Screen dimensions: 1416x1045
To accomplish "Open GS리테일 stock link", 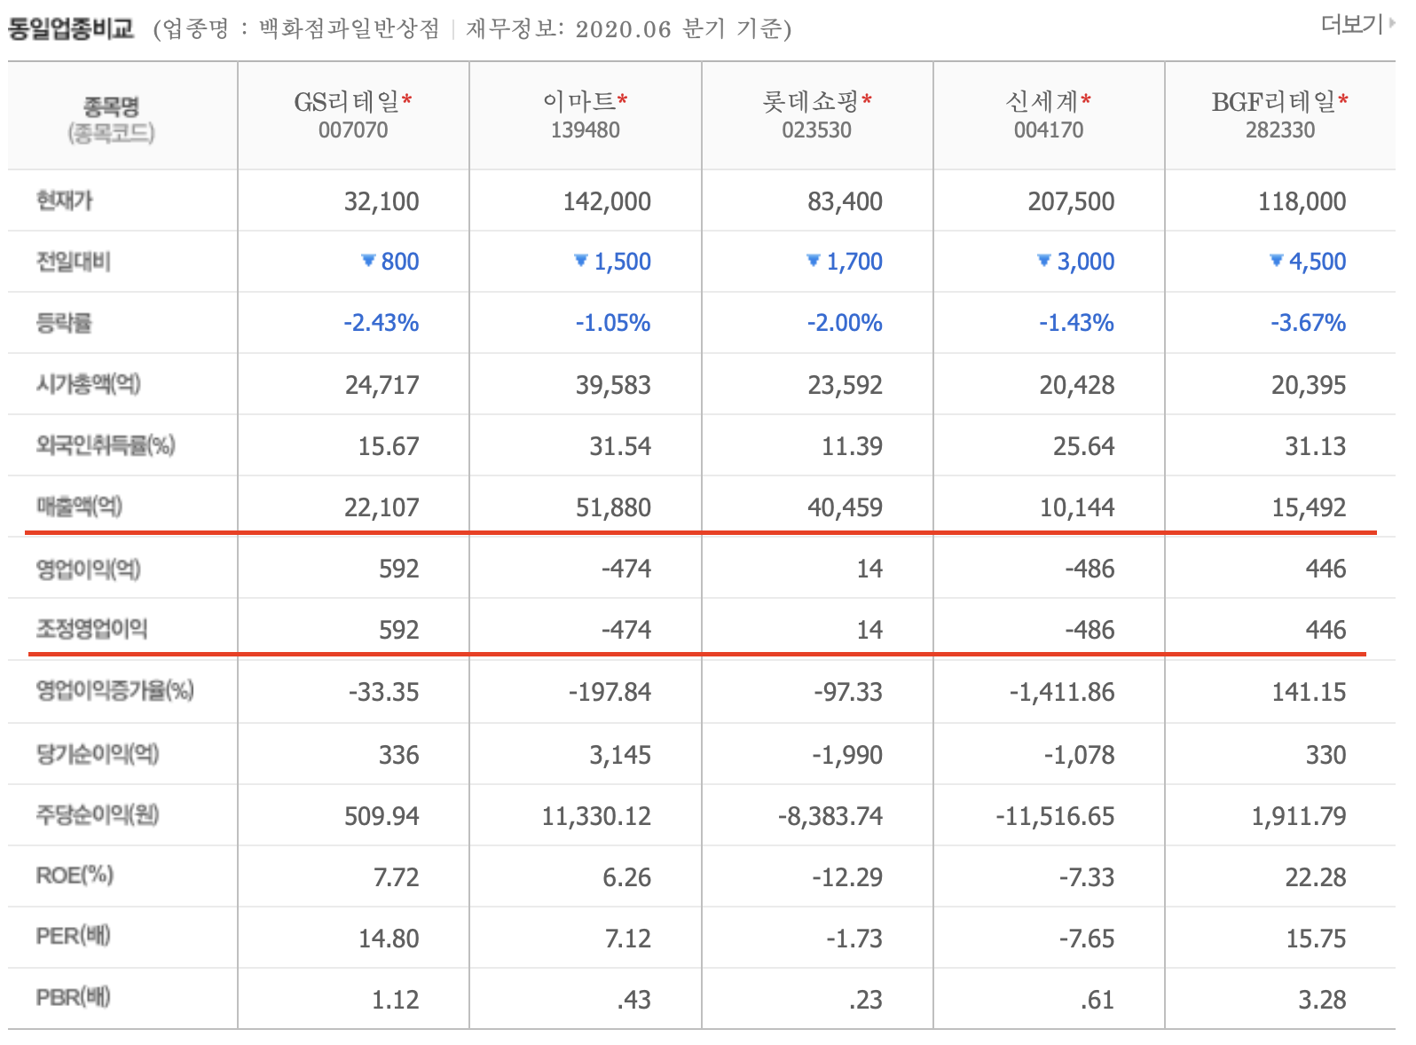I will point(347,102).
